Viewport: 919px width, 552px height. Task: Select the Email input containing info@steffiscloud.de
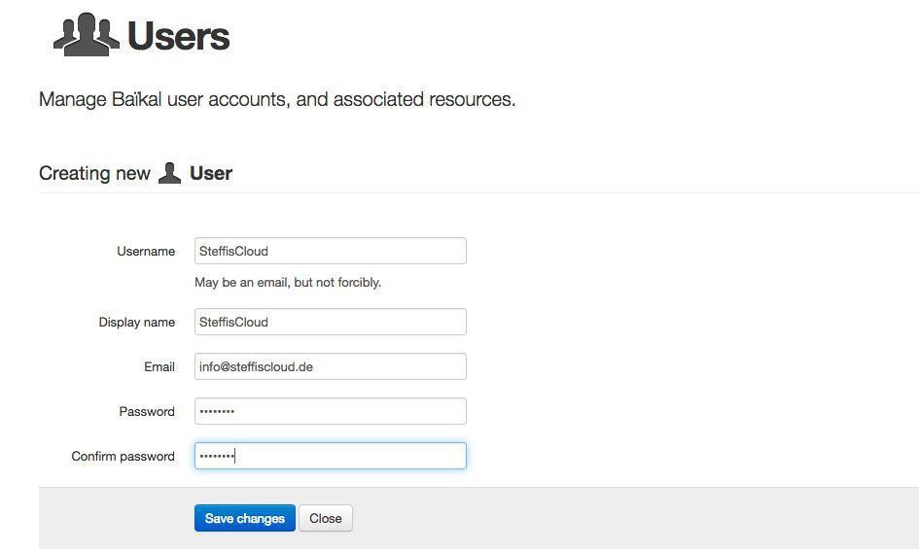coord(330,366)
